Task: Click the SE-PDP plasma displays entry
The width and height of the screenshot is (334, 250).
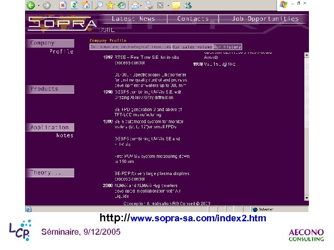Action: click(152, 176)
